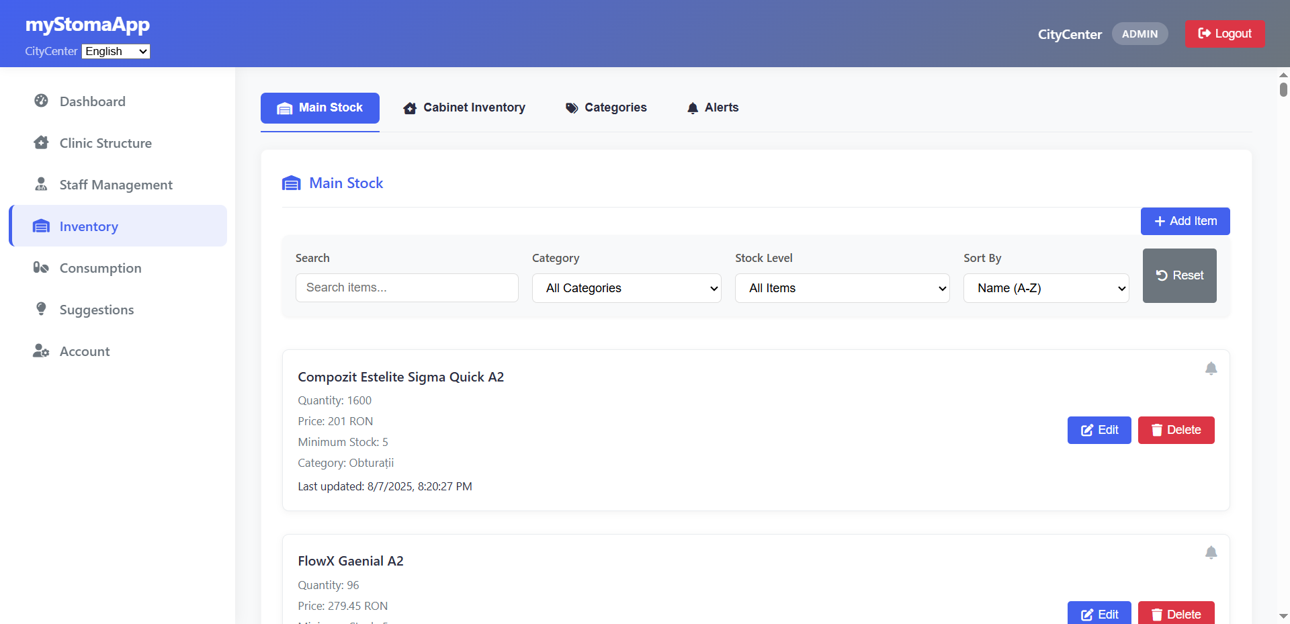Click the Staff Management person icon
This screenshot has width=1290, height=624.
tap(41, 184)
